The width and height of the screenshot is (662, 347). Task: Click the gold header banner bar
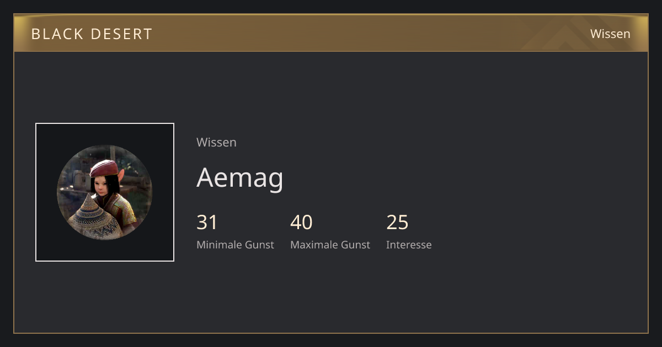click(331, 33)
